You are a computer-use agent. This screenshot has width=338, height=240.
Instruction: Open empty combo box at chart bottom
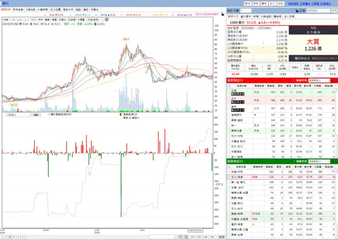(164, 237)
